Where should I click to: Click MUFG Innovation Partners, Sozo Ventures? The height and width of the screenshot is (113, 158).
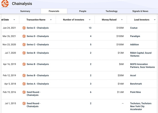[142, 66]
